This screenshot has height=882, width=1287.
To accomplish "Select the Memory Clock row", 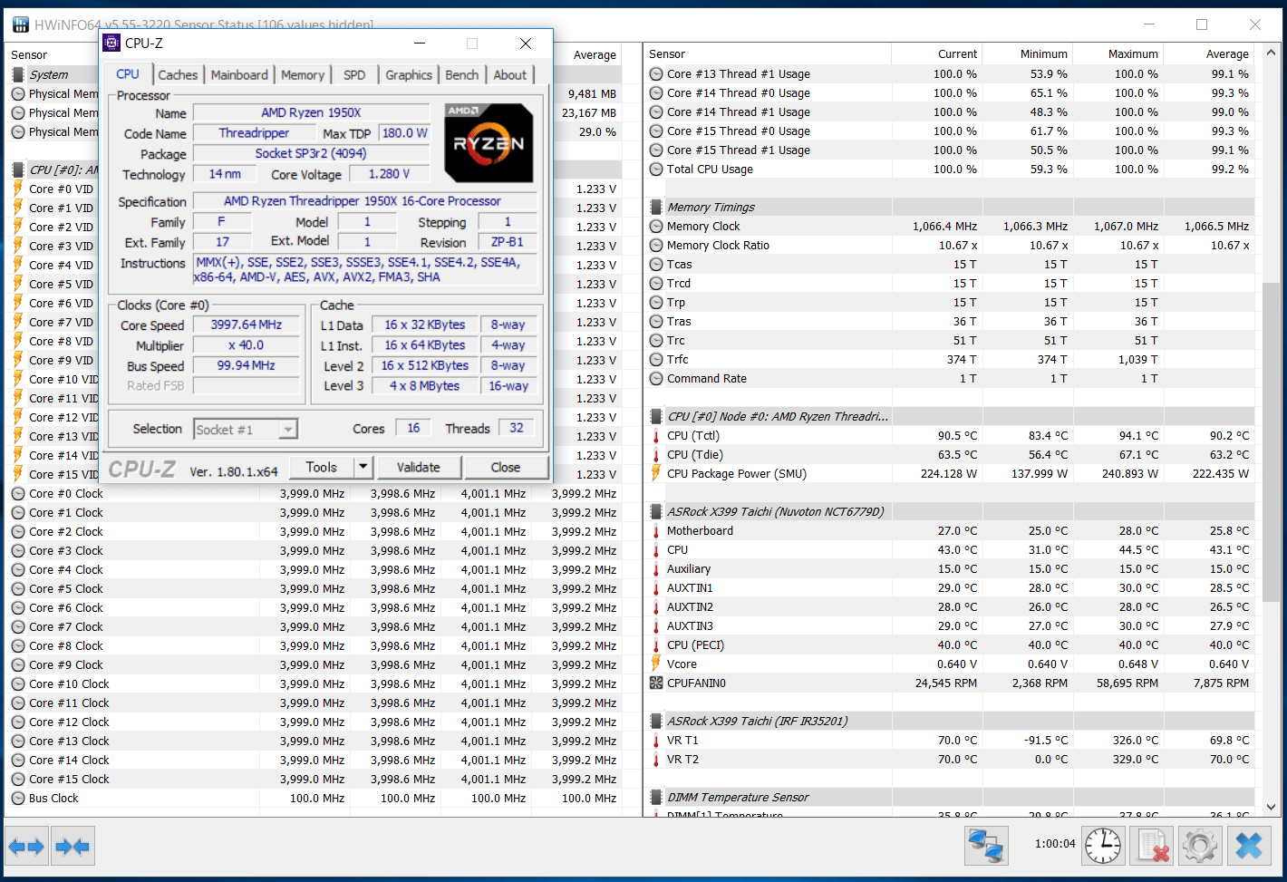I will click(x=950, y=227).
